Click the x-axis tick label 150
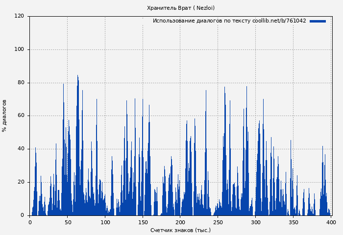 click(143, 222)
